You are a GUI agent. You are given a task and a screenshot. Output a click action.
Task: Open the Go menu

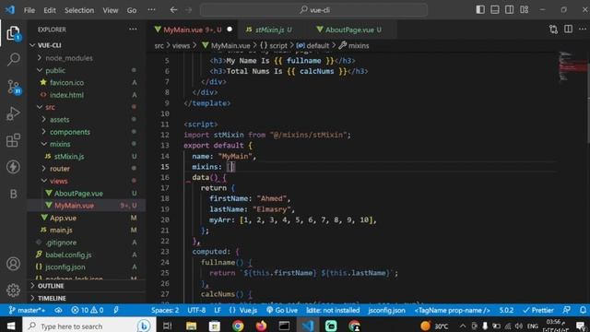(132, 10)
